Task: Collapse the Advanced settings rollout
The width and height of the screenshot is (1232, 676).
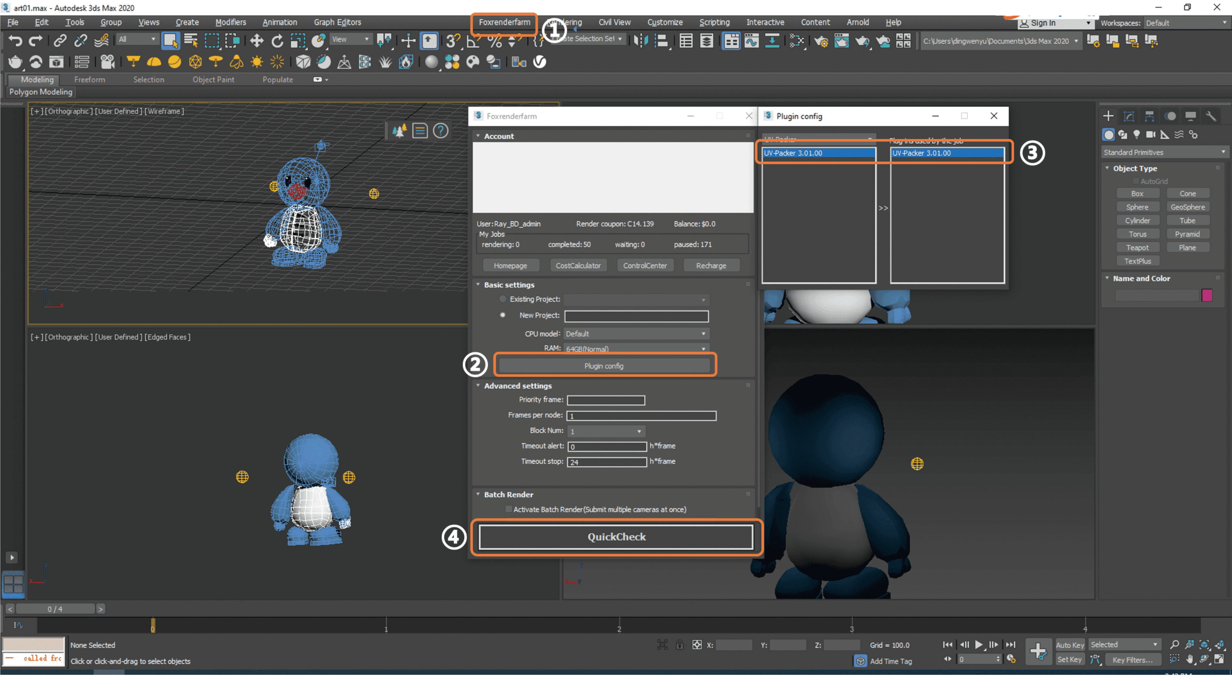Action: 517,385
